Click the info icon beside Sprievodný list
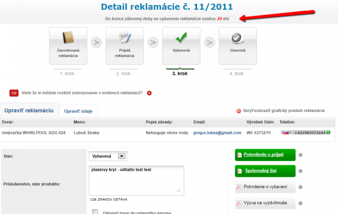 coord(300,171)
